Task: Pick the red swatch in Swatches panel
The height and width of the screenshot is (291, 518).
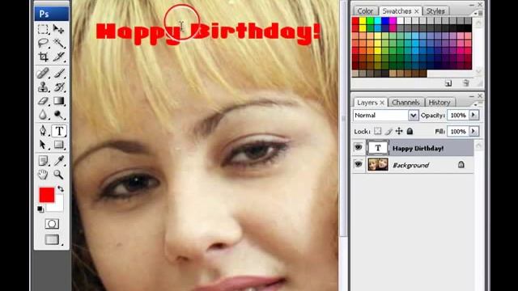Action: (355, 21)
